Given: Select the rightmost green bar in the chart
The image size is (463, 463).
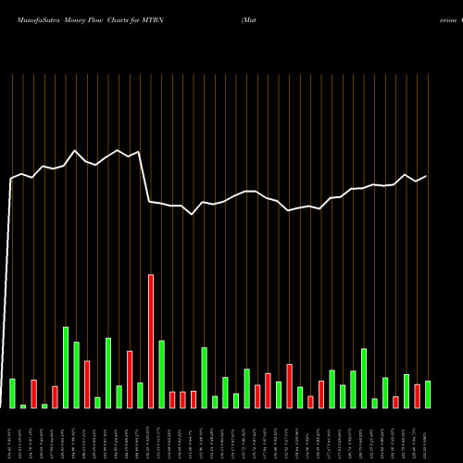Looking at the screenshot, I should coord(428,394).
